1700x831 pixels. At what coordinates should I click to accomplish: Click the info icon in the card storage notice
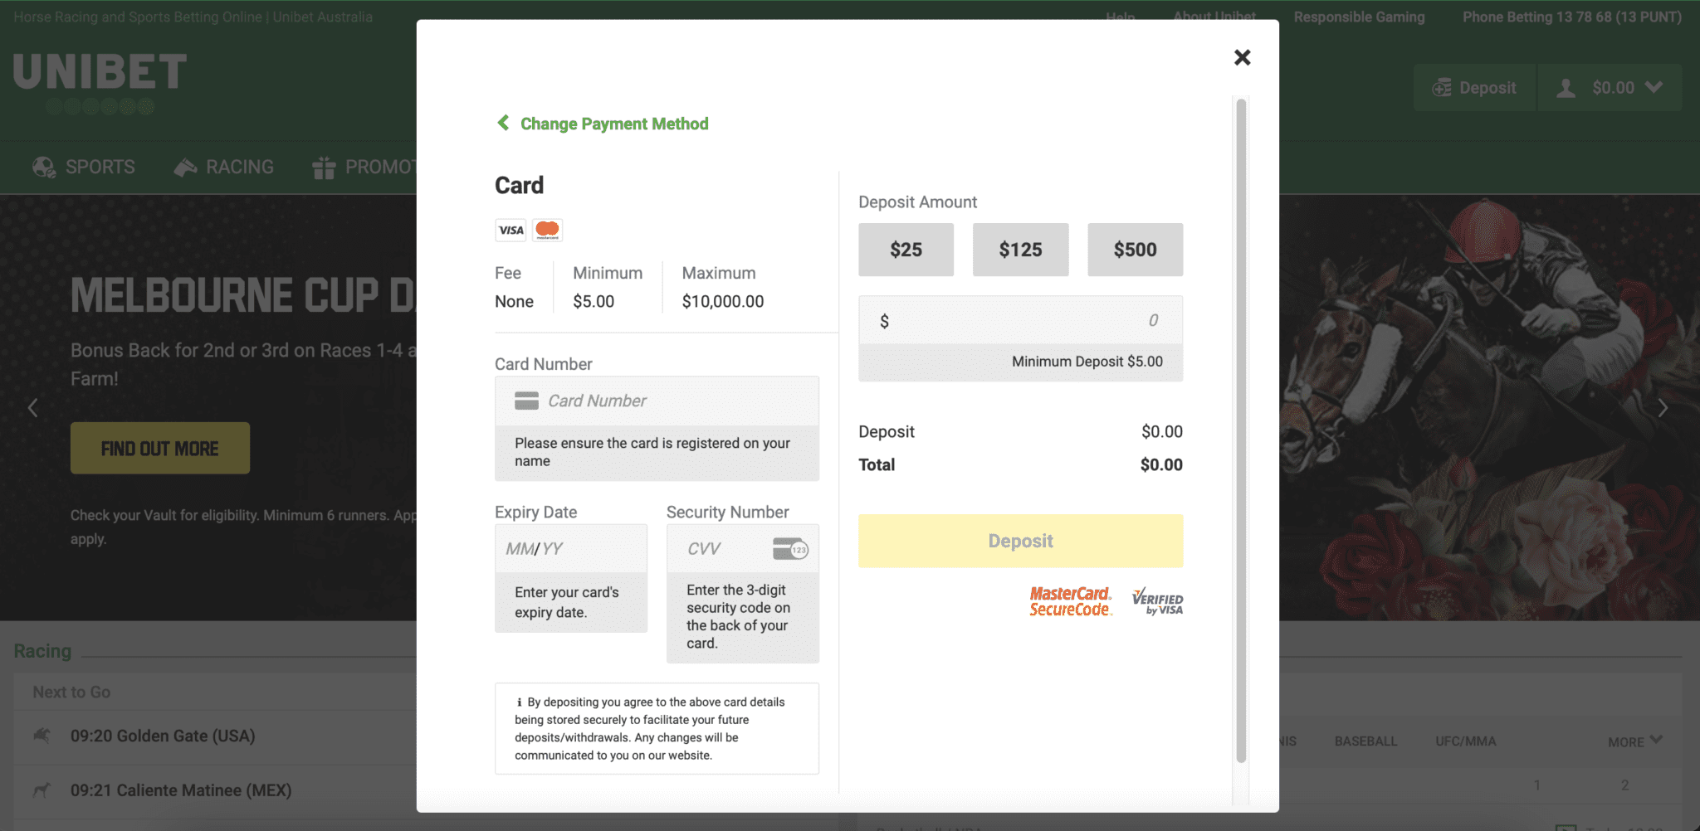point(519,702)
